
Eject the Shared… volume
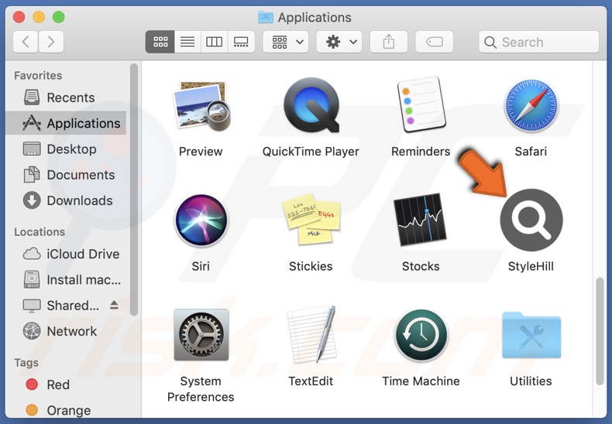tap(114, 305)
